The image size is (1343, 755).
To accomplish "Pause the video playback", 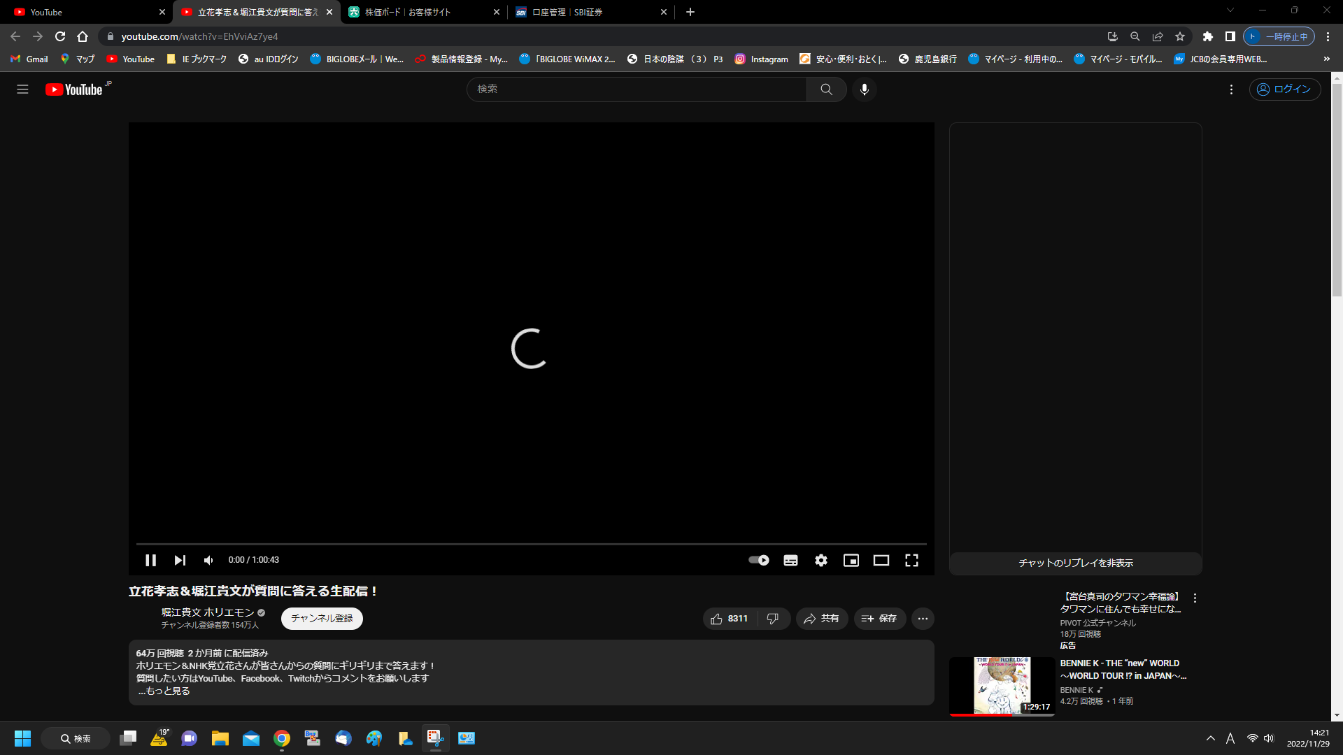I will (150, 560).
